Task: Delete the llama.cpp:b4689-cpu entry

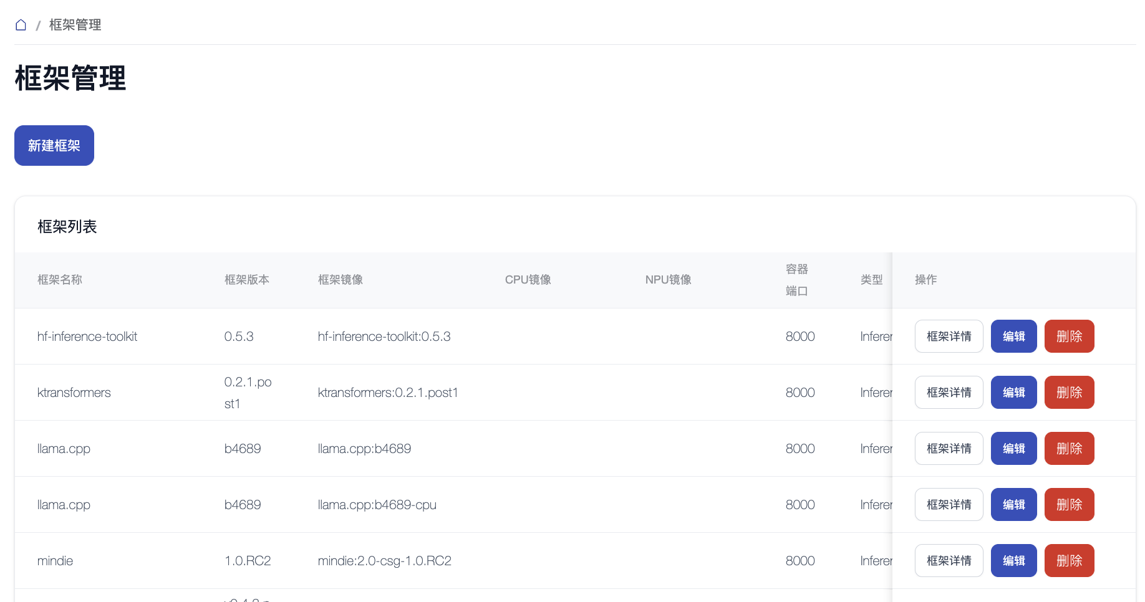Action: [1069, 505]
